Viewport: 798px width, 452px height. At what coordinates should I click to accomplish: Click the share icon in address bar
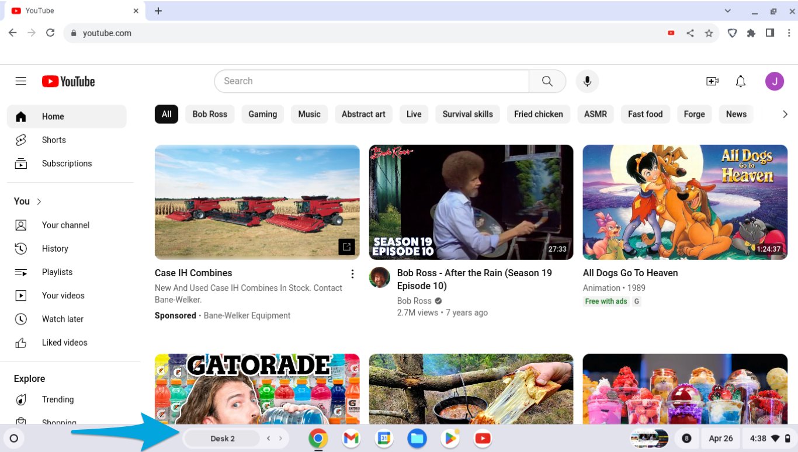point(690,33)
